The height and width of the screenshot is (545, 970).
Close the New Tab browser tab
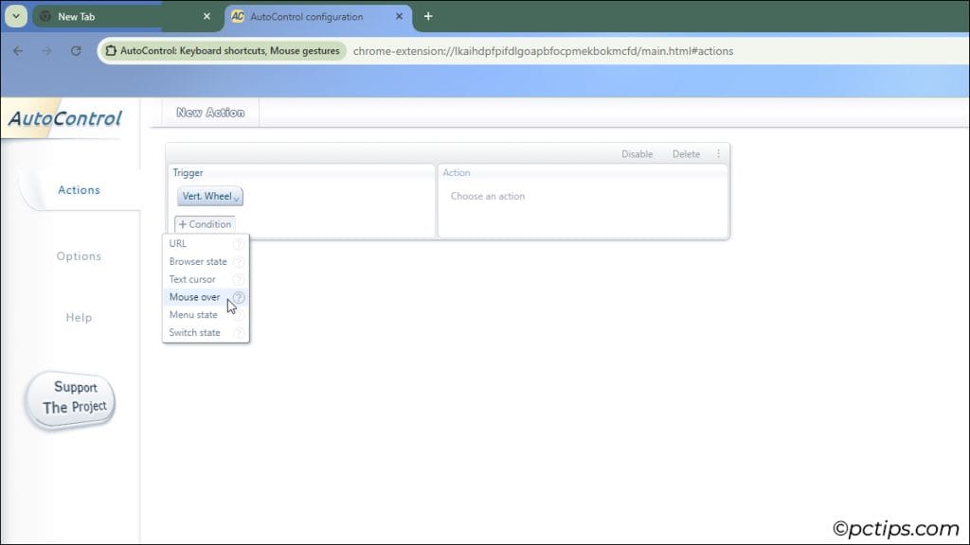(x=207, y=16)
